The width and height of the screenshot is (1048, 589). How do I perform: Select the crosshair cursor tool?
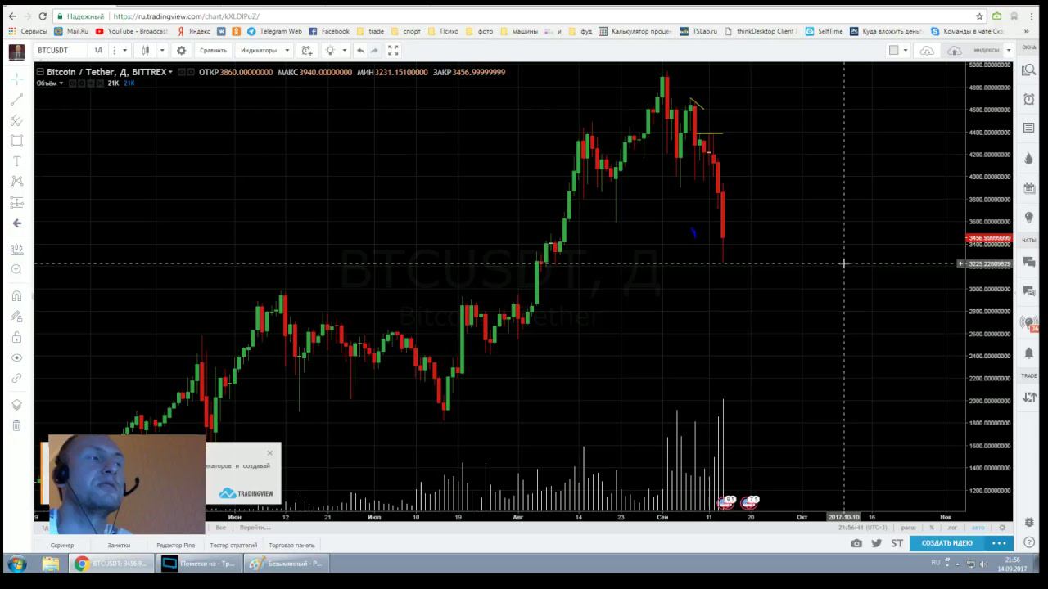[x=16, y=79]
